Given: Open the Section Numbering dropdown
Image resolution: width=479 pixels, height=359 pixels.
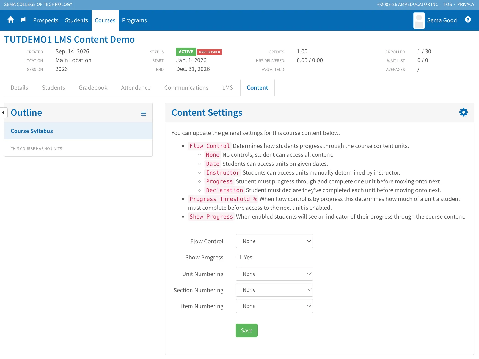Looking at the screenshot, I should (x=274, y=290).
